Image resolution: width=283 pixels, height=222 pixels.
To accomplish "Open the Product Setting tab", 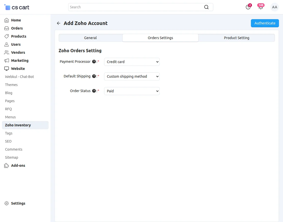I will [x=237, y=38].
